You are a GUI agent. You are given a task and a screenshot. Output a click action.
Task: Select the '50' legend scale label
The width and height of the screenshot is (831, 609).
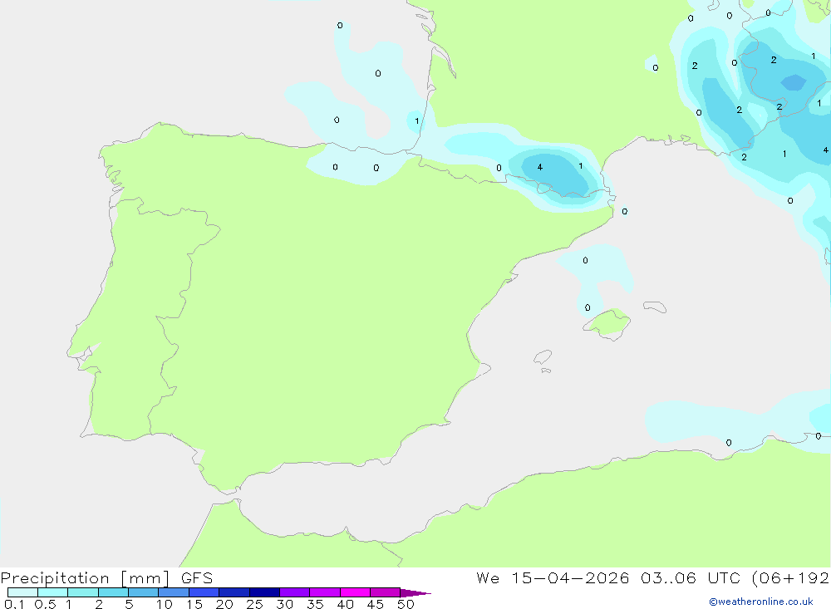(406, 604)
